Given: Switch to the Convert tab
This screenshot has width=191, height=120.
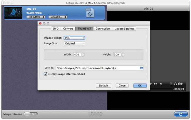Looking at the screenshot, I should (68, 28).
